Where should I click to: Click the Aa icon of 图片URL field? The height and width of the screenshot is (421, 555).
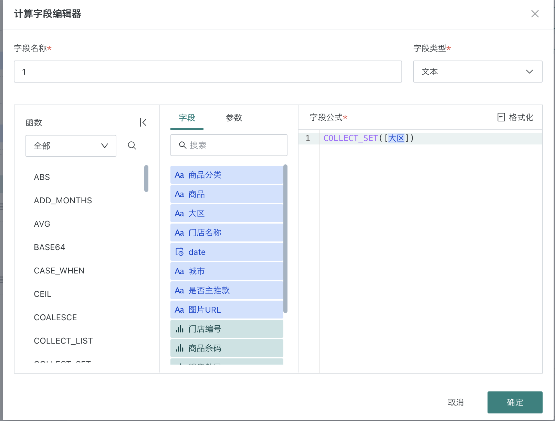[x=179, y=310]
